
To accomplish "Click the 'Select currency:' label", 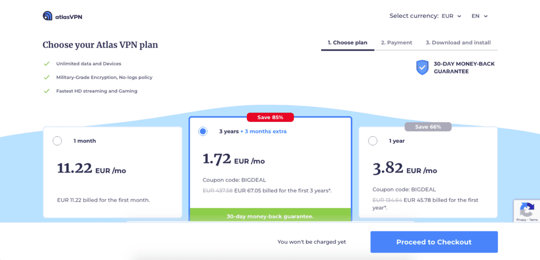I will pos(414,16).
